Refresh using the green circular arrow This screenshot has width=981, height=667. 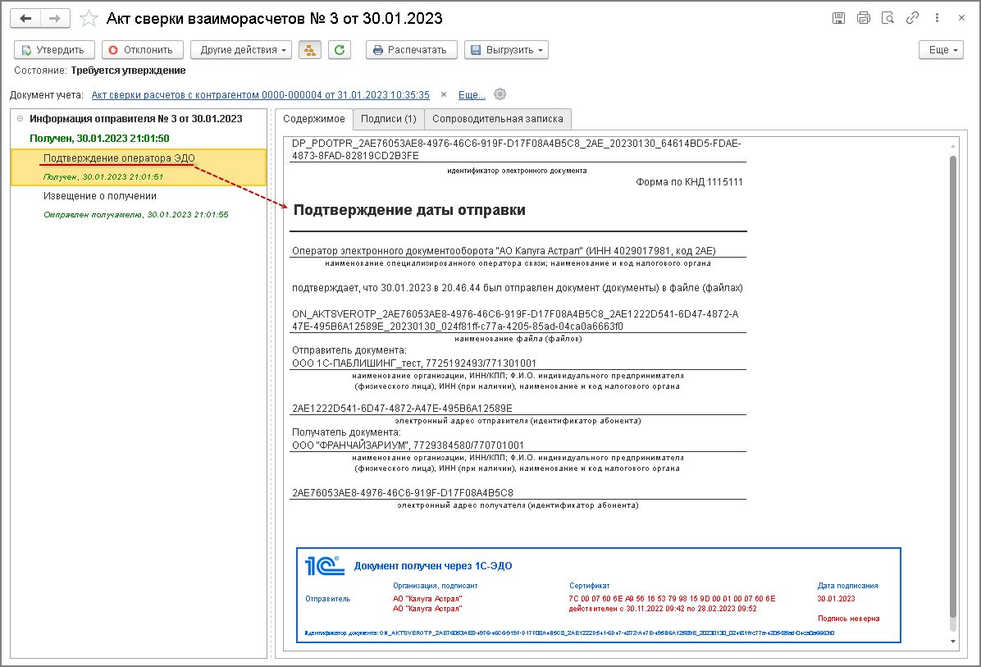[x=339, y=50]
